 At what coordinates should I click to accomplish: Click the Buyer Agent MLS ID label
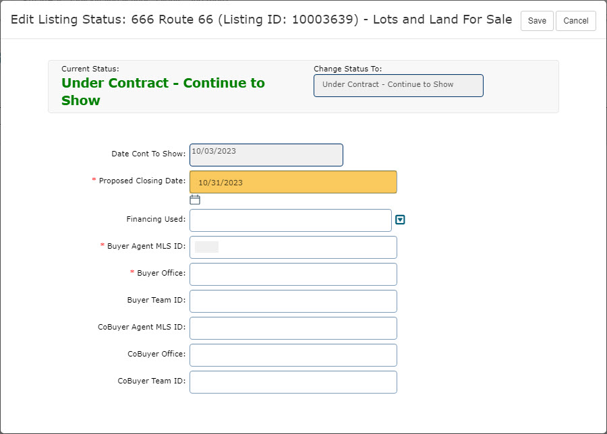tap(146, 246)
